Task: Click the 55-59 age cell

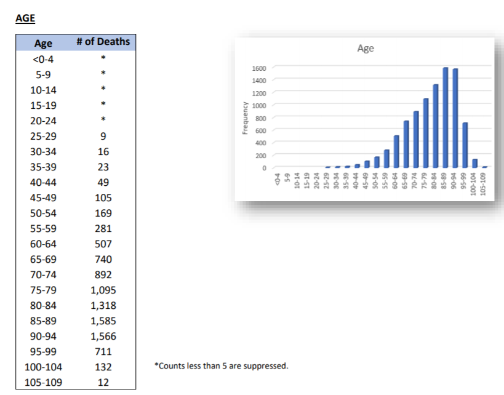Action: (x=43, y=229)
